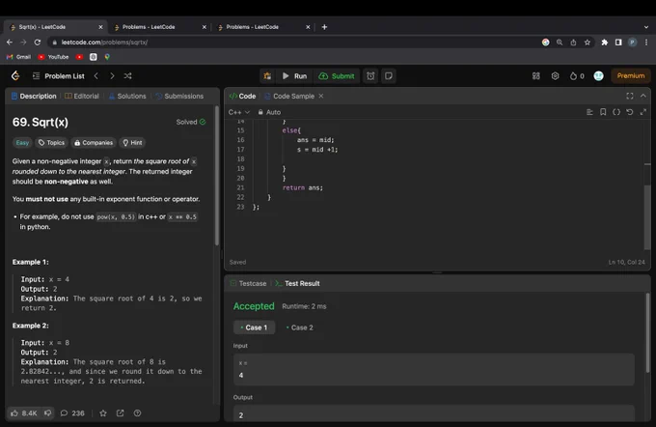
Task: Click the LeetCode logo icon
Action: click(15, 76)
